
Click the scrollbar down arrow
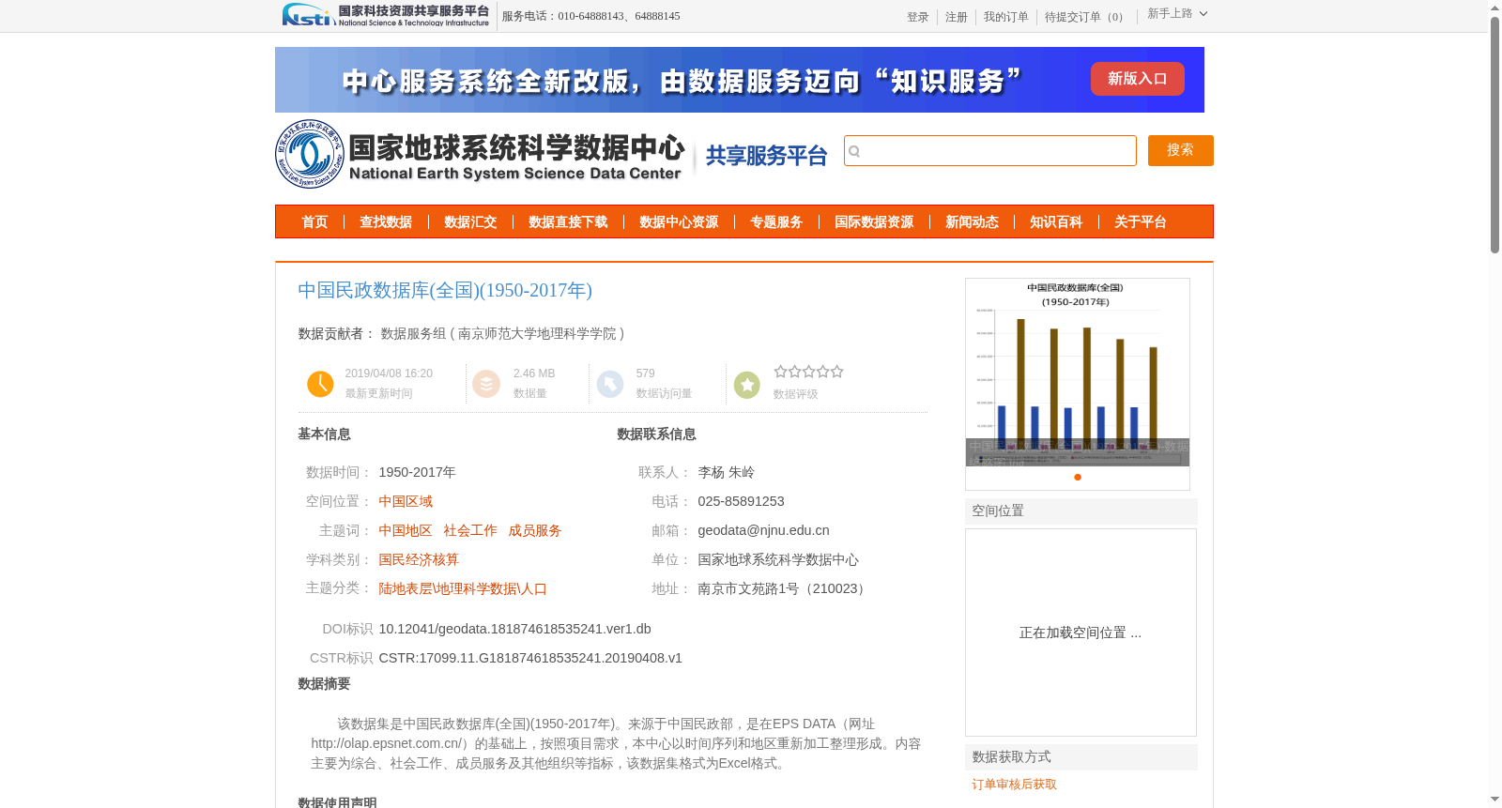pos(1494,800)
